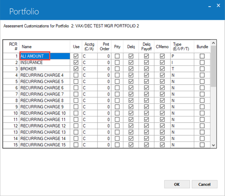Viewport: 225px width, 196px height.
Task: Click the Cancel button
Action: [204, 184]
